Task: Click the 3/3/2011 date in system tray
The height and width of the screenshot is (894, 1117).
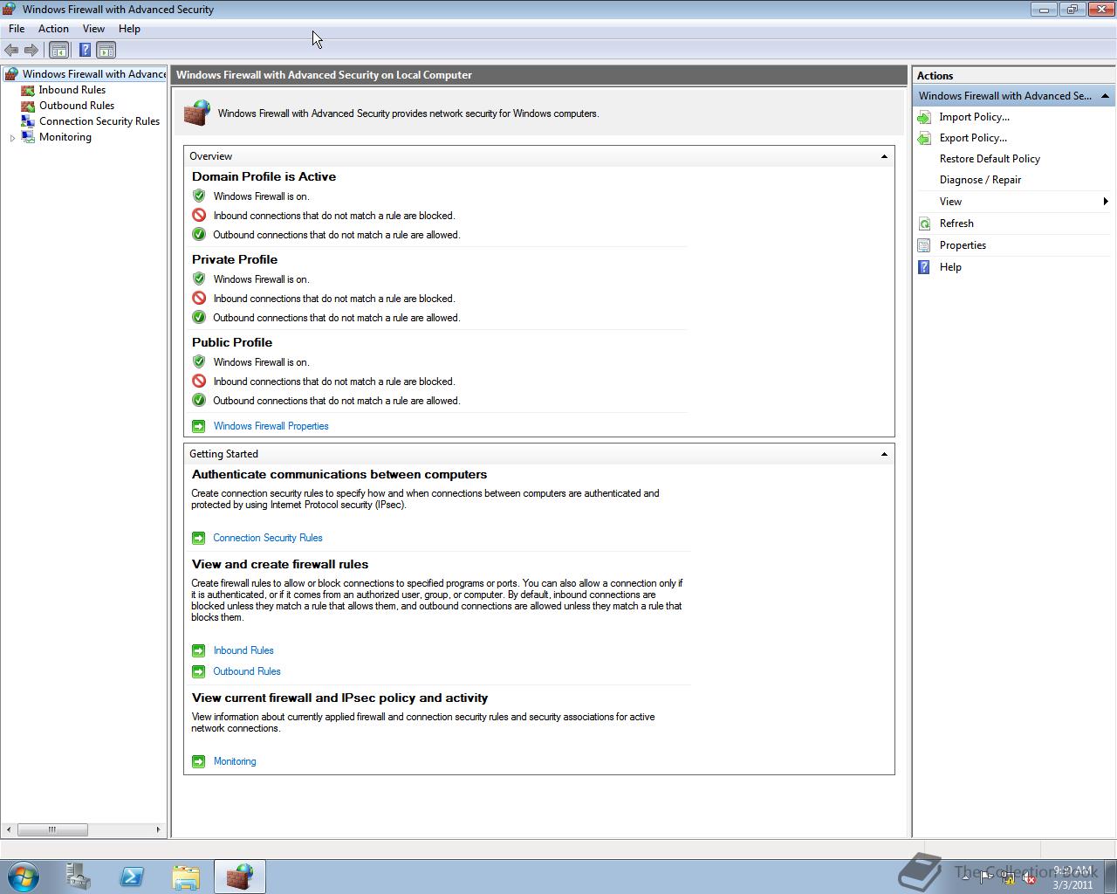Action: point(1072,884)
